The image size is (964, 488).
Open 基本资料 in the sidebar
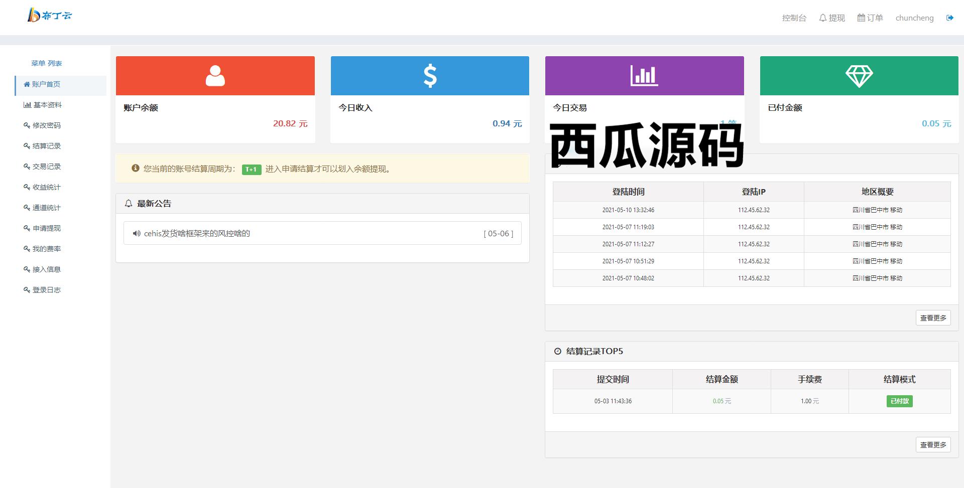coord(43,105)
